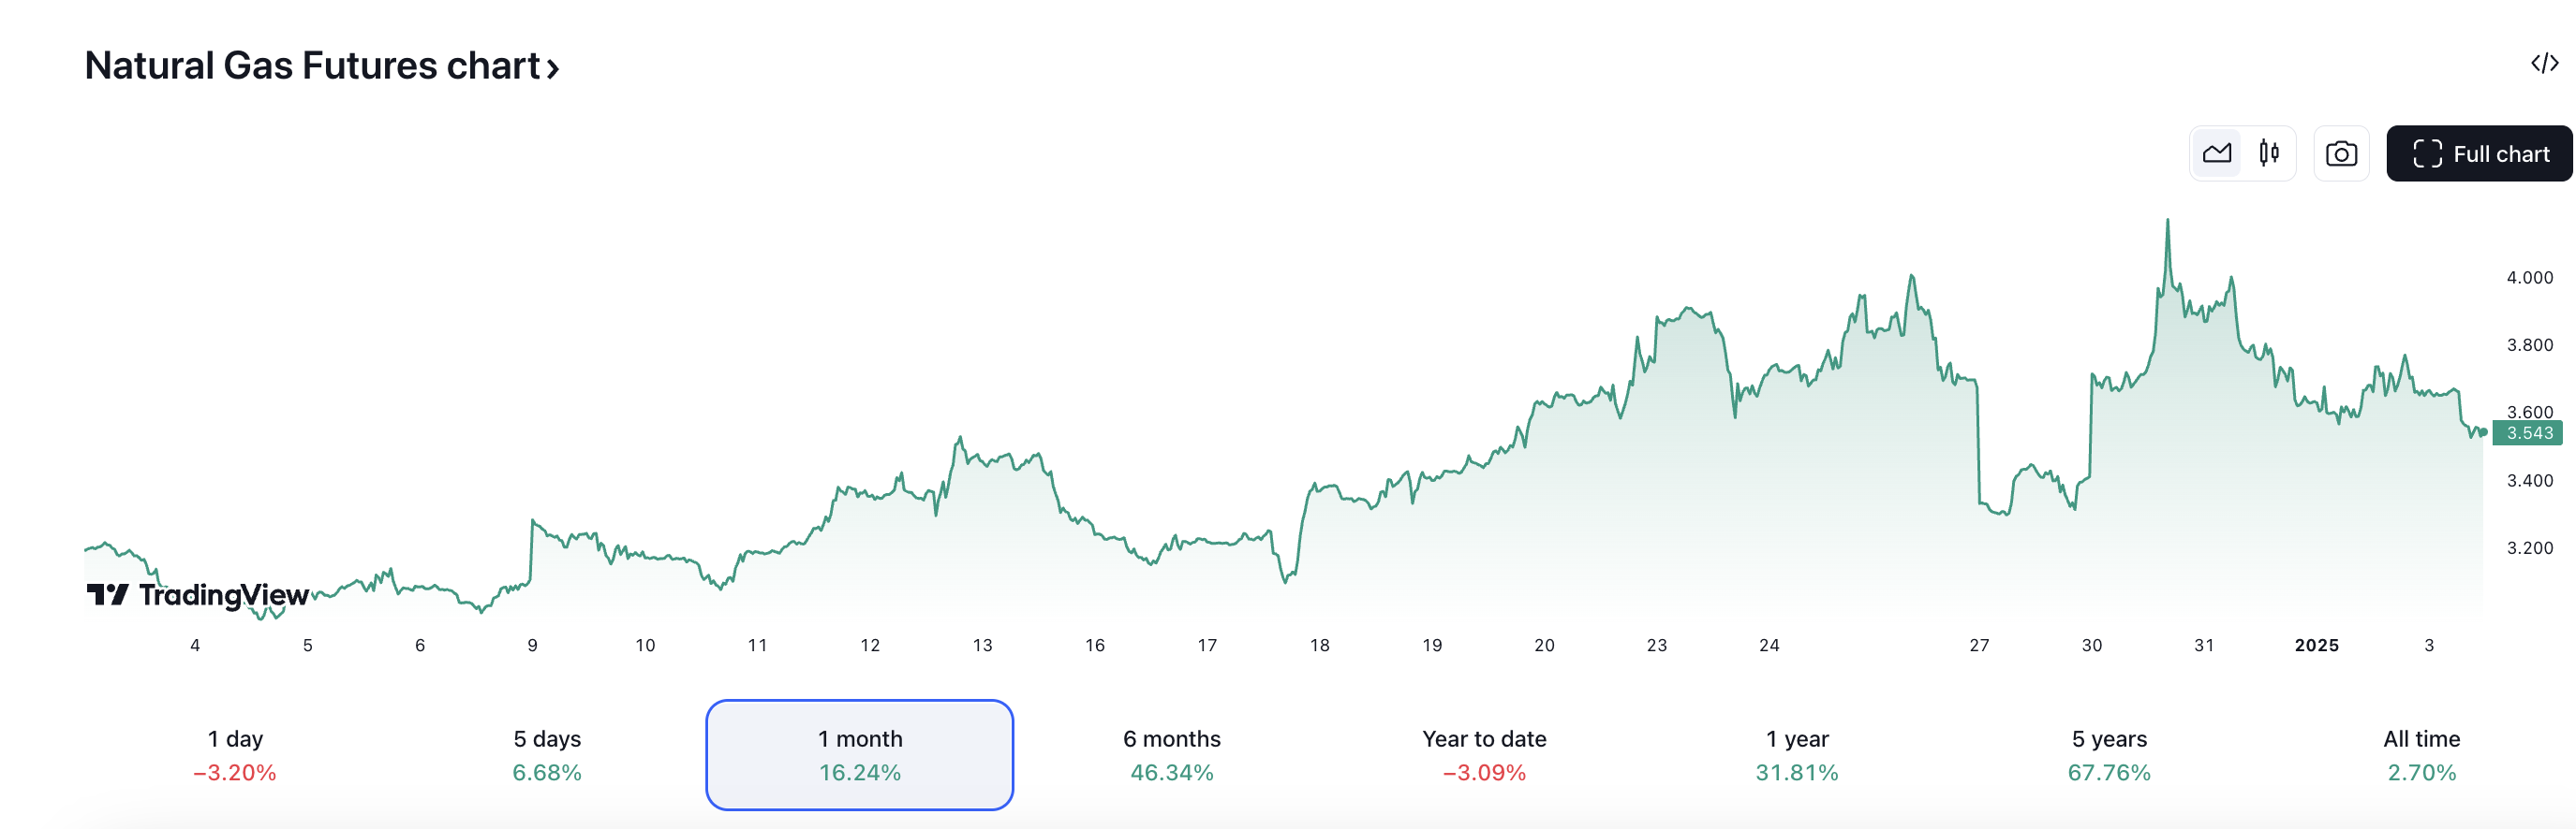Click the 3.543 price label on the axis
The image size is (2576, 829).
2529,432
